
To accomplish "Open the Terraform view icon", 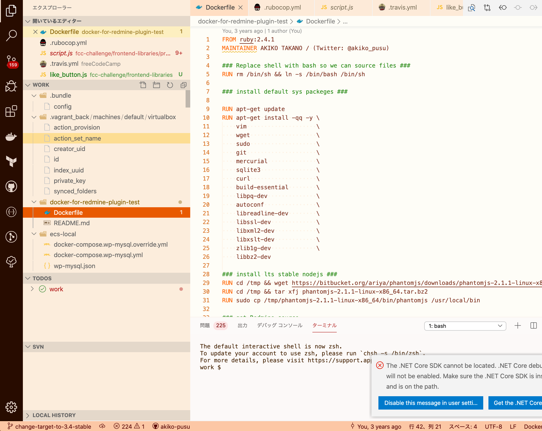I will [x=11, y=161].
